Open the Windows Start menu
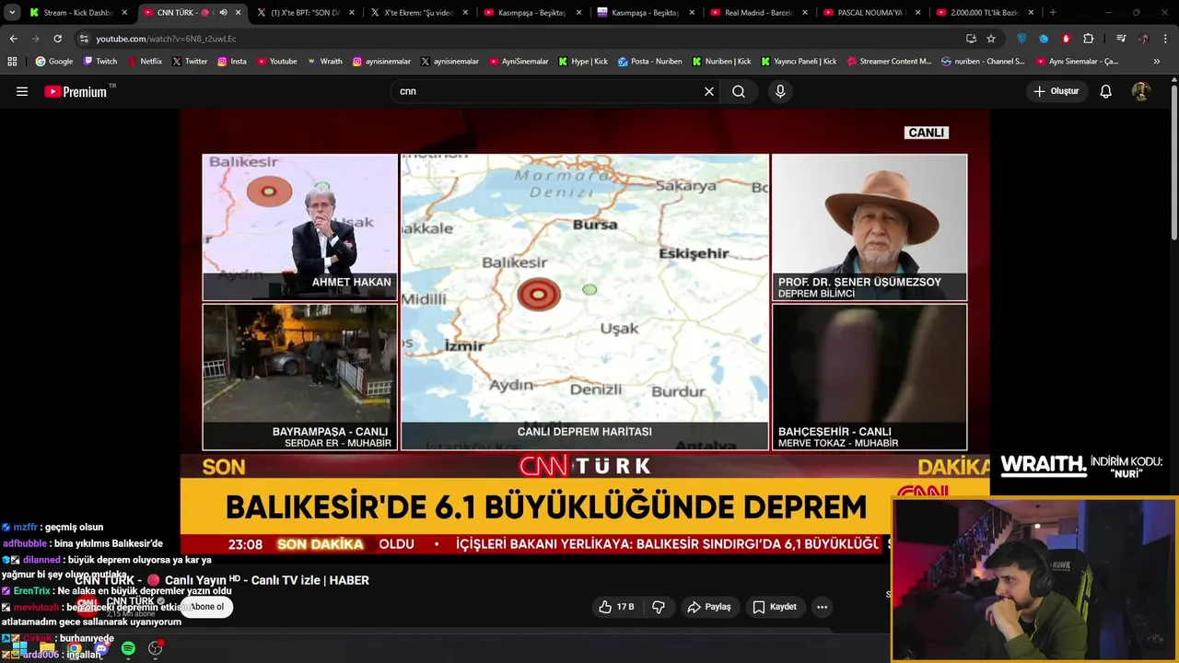This screenshot has width=1179, height=663. [19, 648]
